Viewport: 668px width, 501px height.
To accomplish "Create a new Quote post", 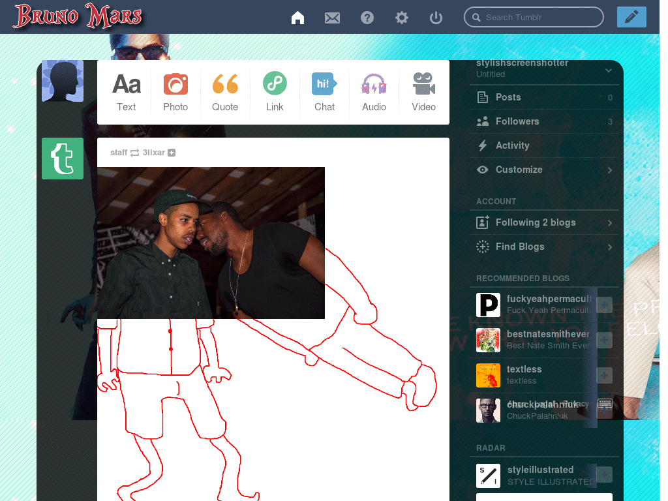I will click(x=225, y=92).
